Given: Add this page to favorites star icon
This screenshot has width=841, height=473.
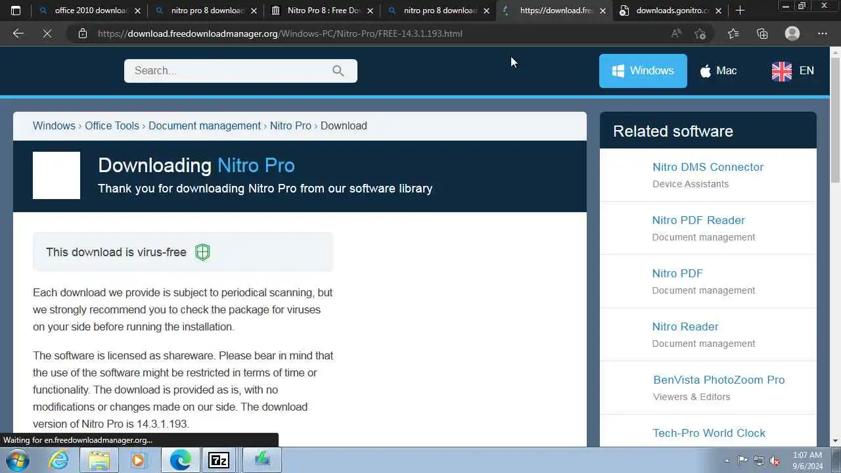Looking at the screenshot, I should click(700, 34).
